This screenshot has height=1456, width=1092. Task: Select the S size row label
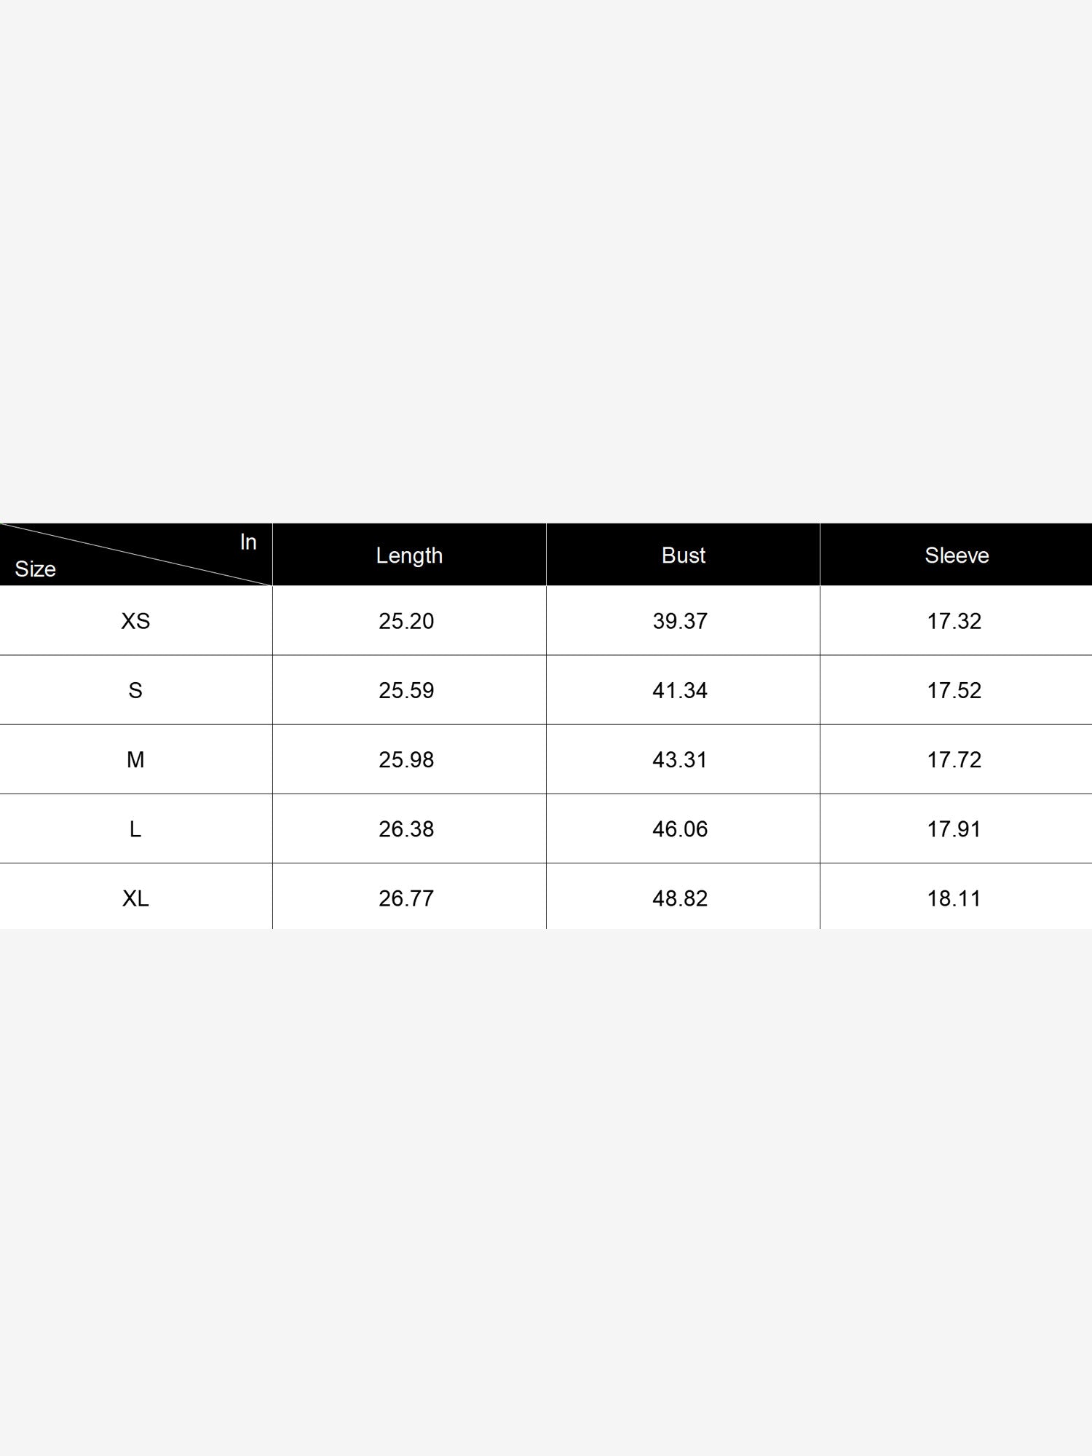135,690
